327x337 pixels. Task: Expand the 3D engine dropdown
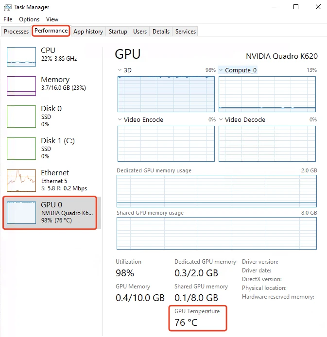(x=120, y=70)
